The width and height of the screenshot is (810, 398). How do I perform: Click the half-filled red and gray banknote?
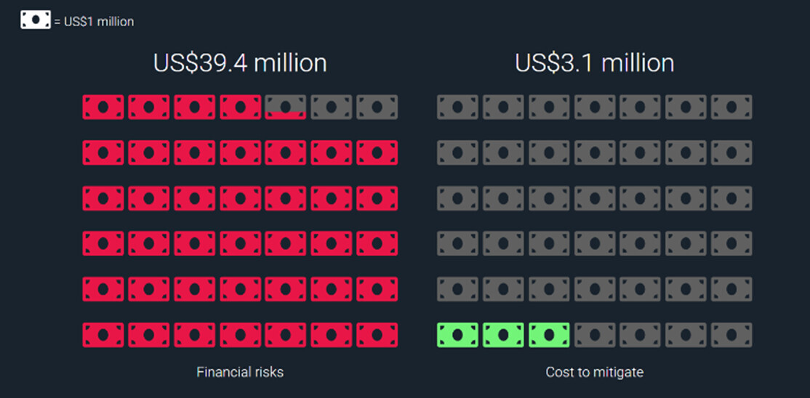point(285,107)
